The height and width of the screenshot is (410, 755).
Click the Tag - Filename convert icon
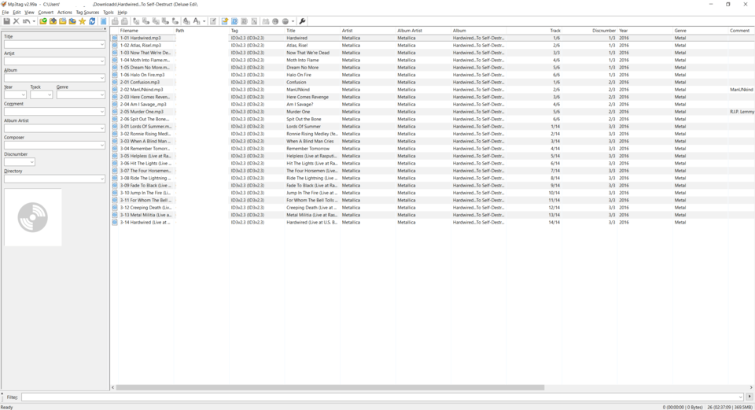click(136, 21)
